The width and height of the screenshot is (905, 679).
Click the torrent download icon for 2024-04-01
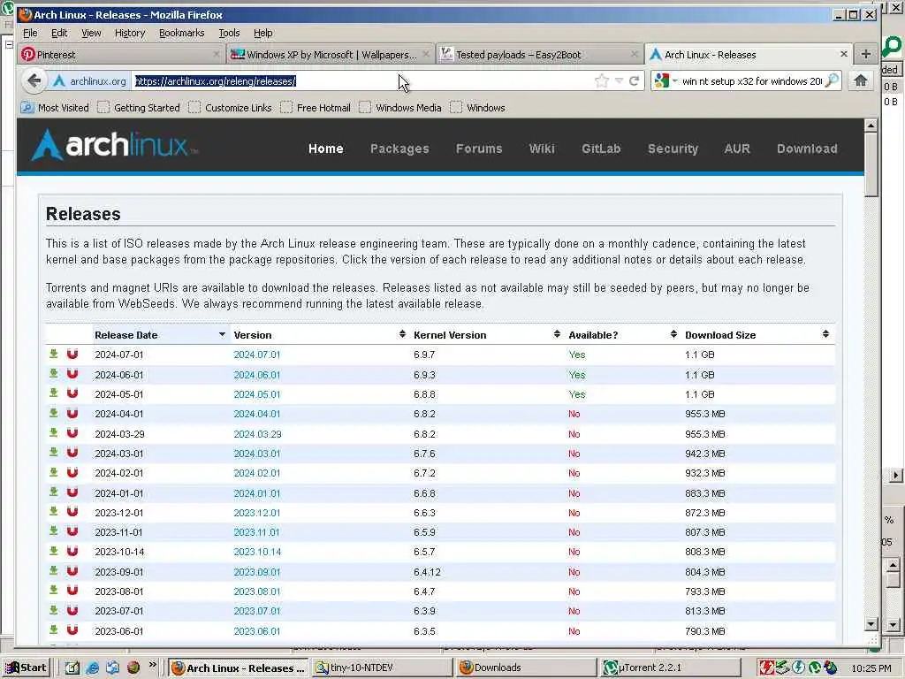[54, 413]
